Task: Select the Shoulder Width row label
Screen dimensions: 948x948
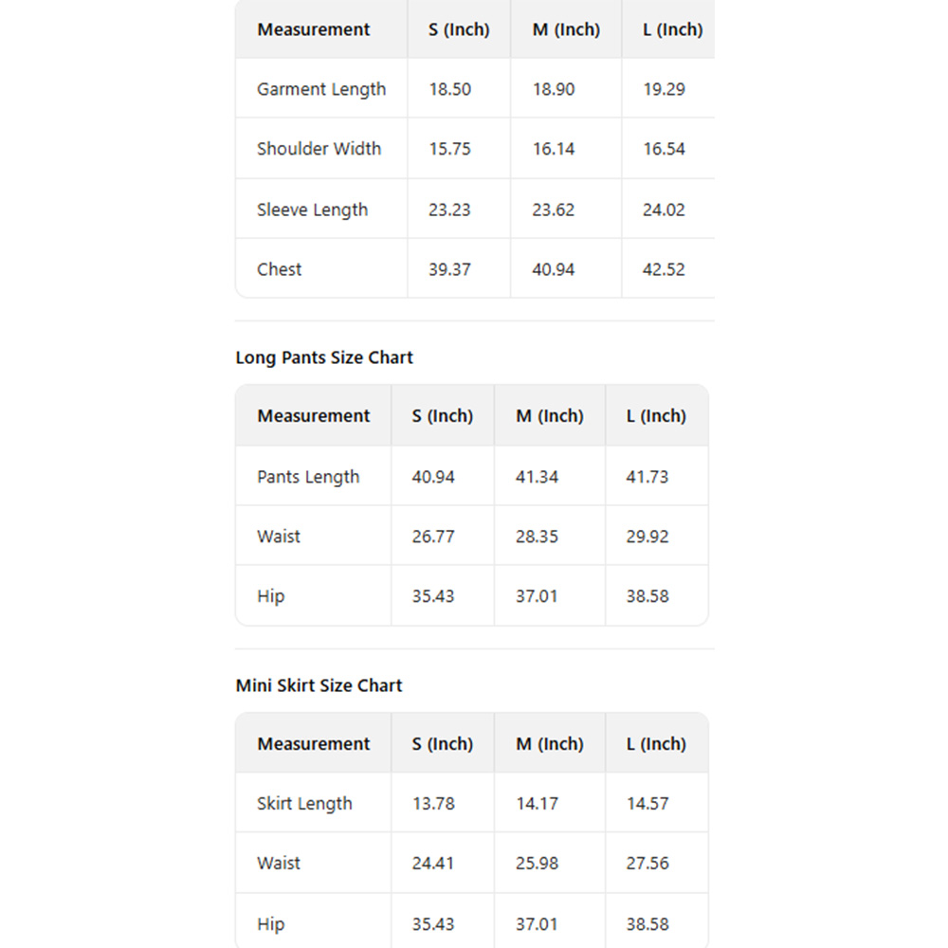Action: point(319,149)
